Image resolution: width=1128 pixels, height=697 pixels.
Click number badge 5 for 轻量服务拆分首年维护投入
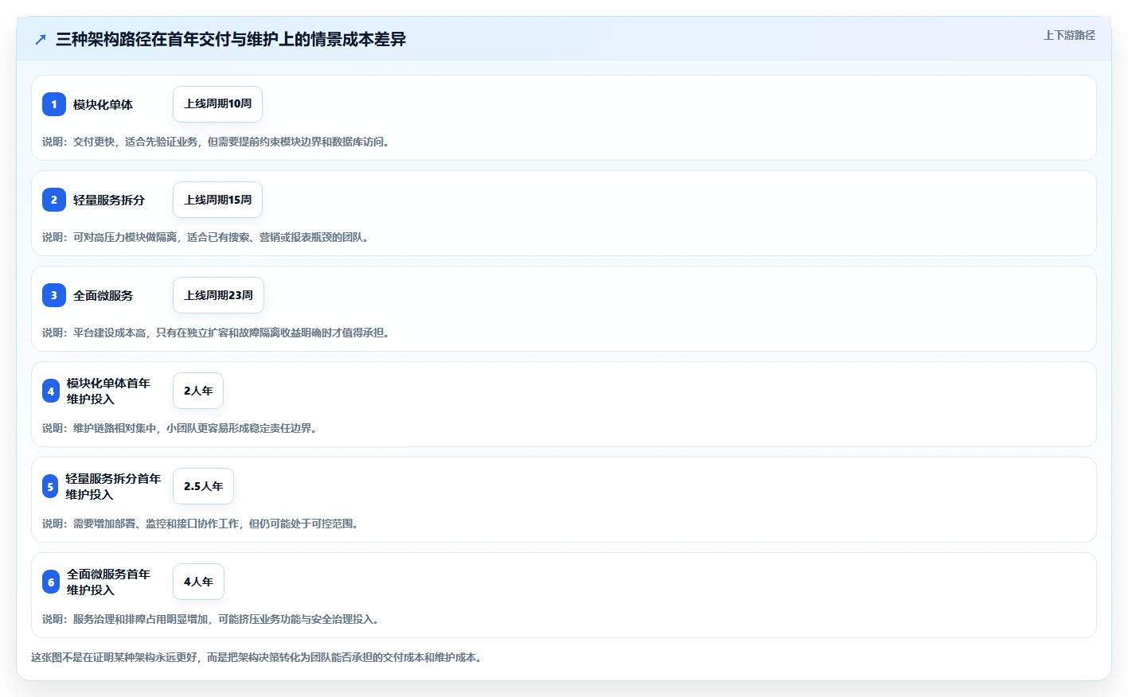pos(50,486)
